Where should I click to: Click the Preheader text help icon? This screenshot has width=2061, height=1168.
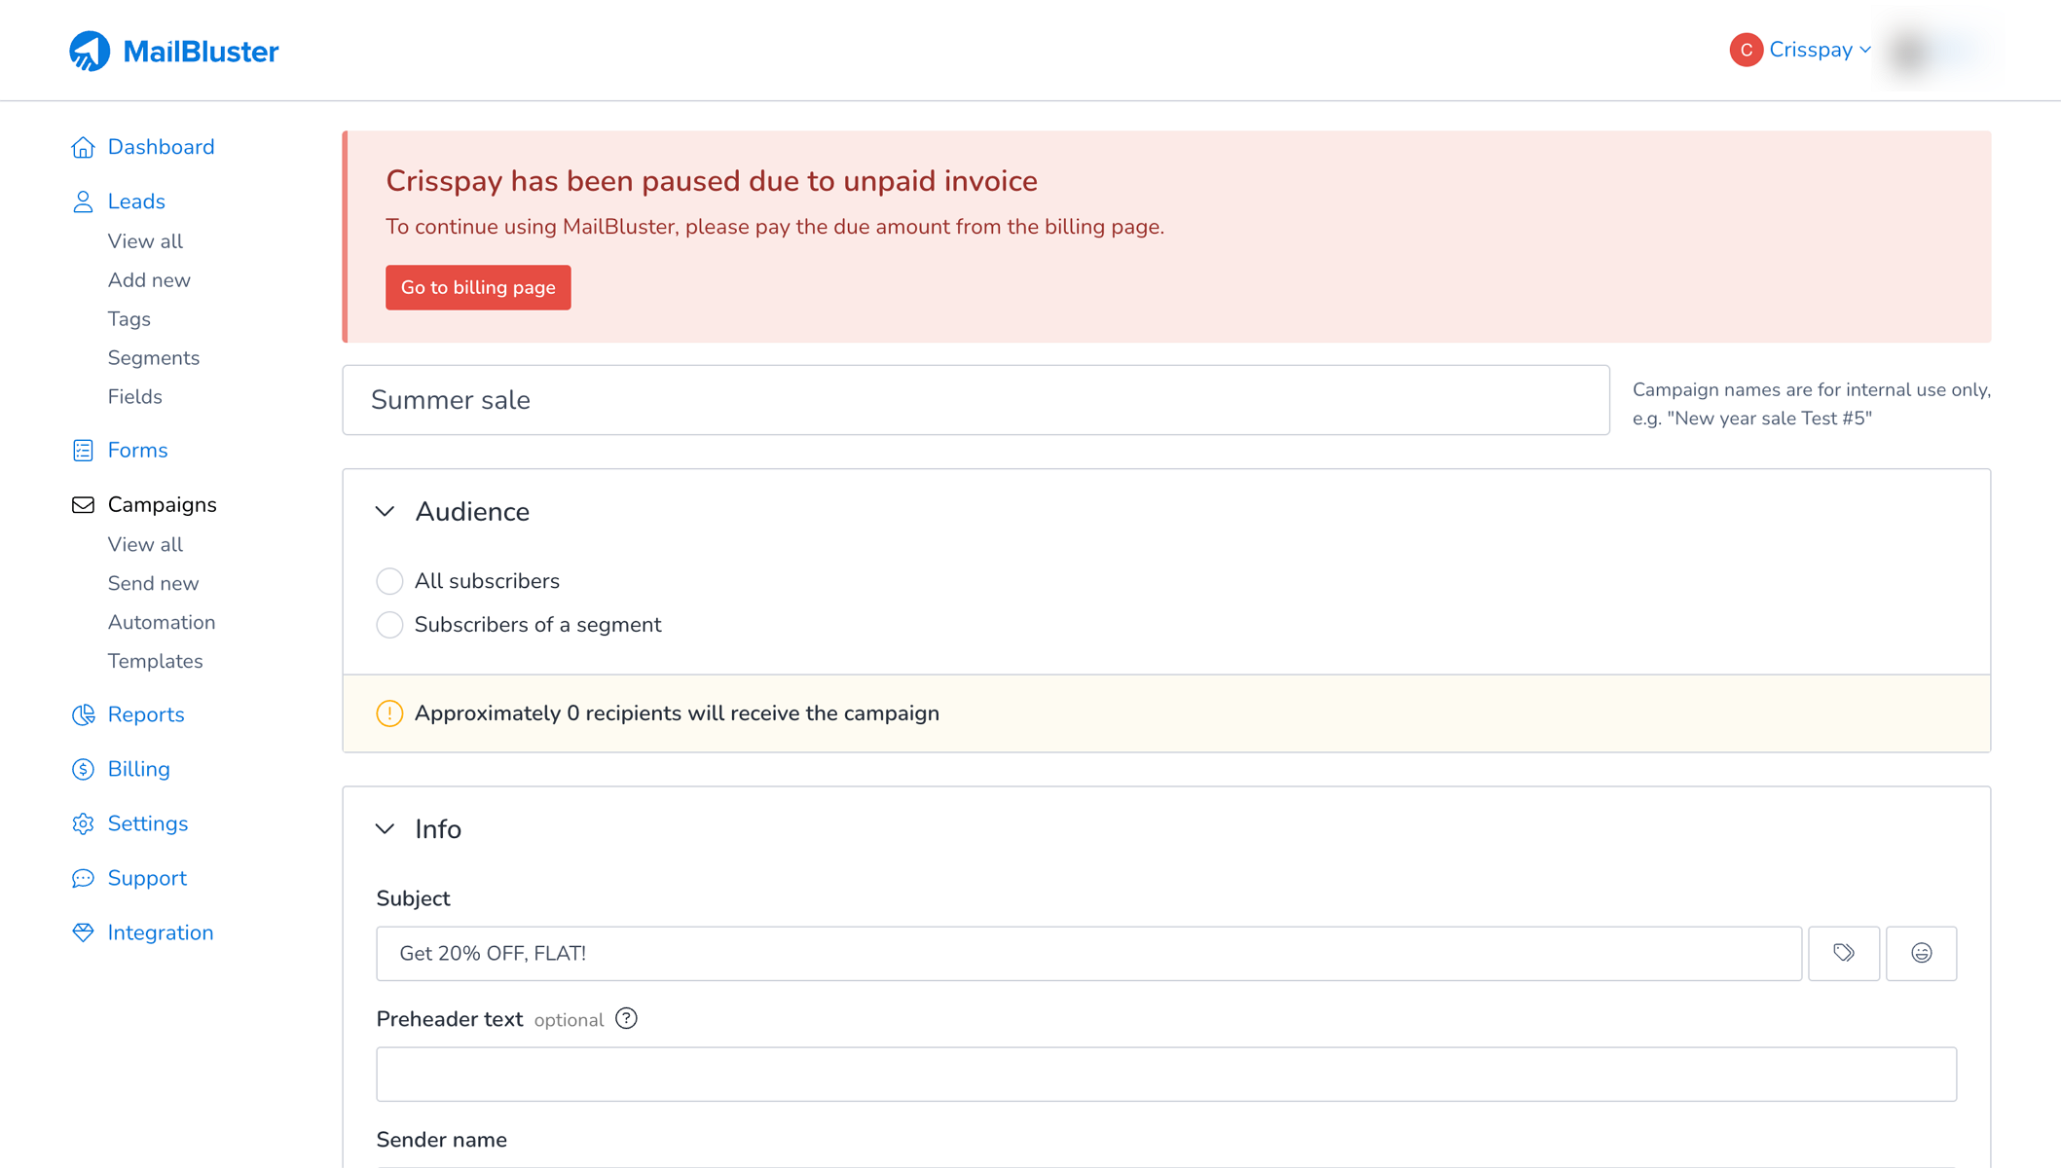coord(626,1018)
